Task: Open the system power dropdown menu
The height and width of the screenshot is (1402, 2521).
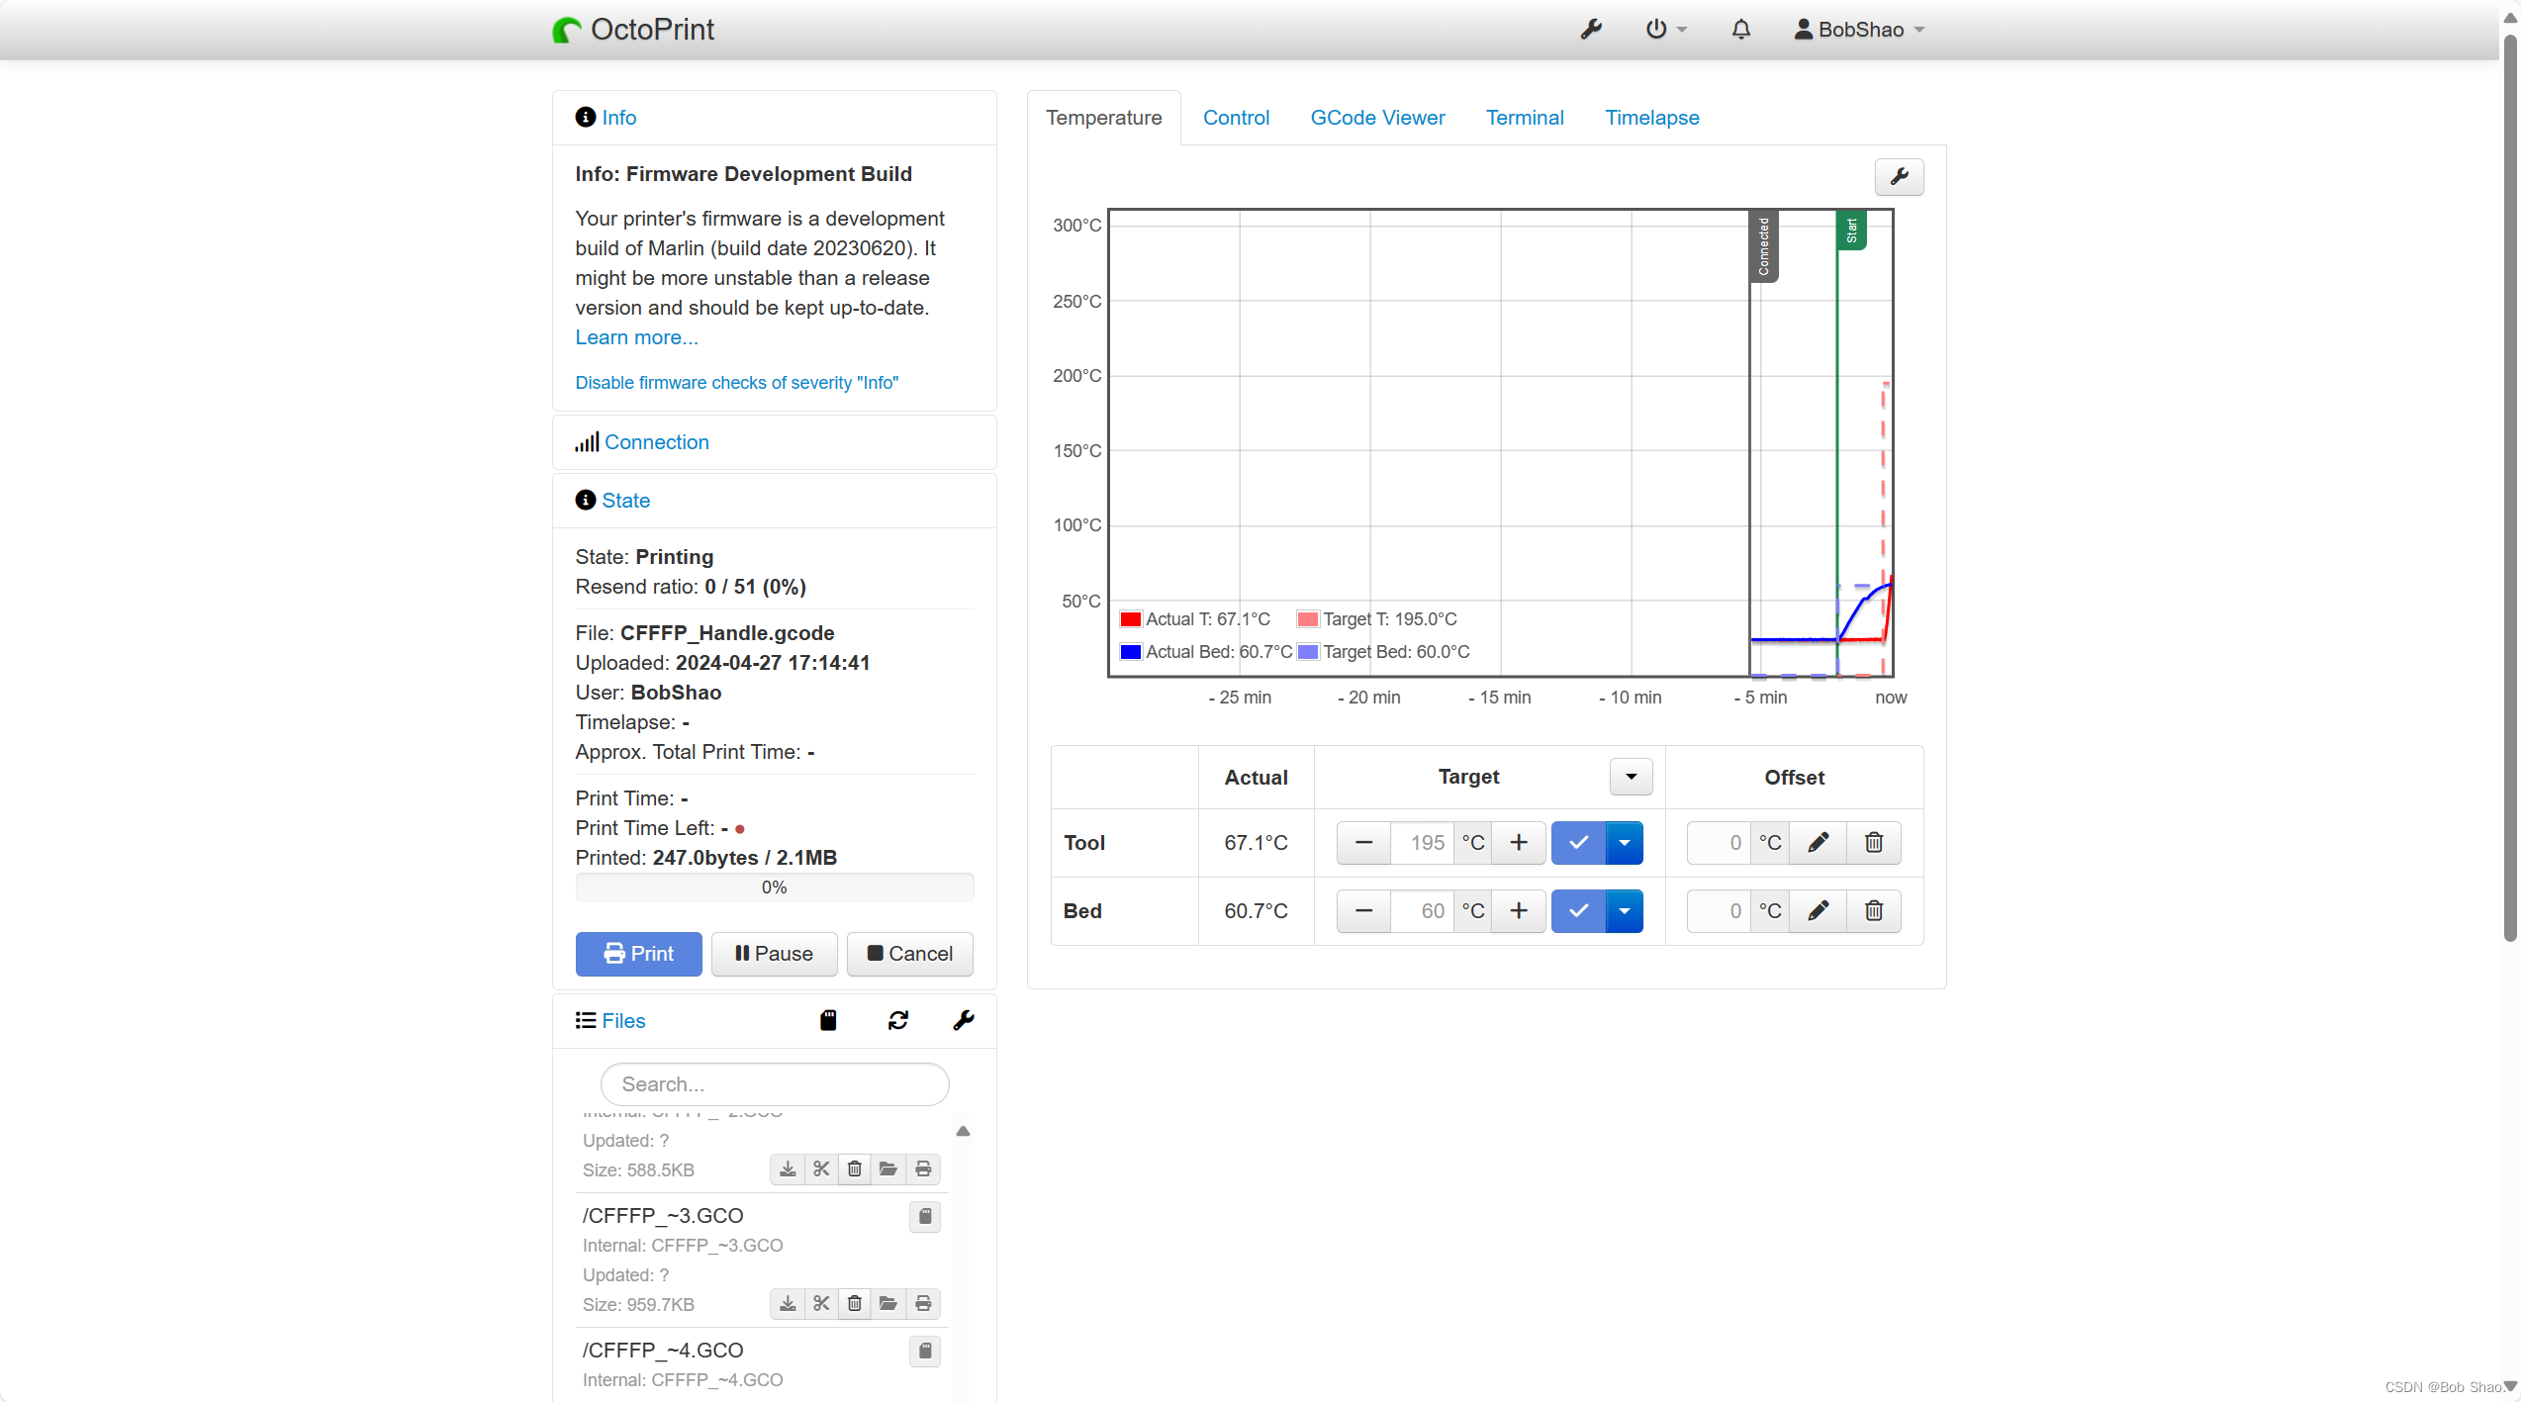Action: (1665, 30)
